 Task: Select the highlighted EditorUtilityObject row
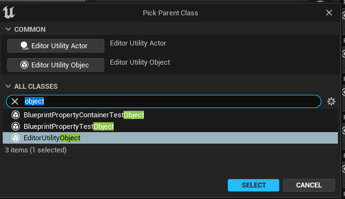click(x=170, y=138)
